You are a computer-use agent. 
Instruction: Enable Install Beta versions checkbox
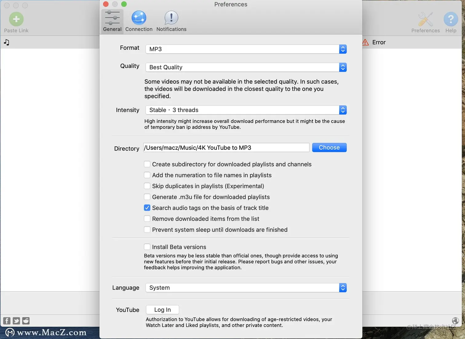point(147,247)
